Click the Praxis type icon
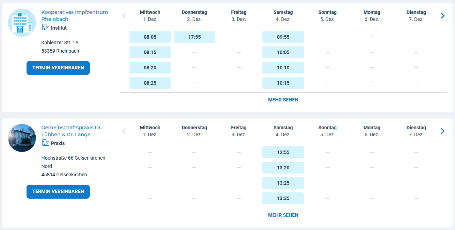 (x=45, y=143)
